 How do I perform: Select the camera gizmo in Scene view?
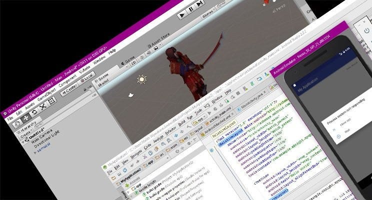[130, 95]
